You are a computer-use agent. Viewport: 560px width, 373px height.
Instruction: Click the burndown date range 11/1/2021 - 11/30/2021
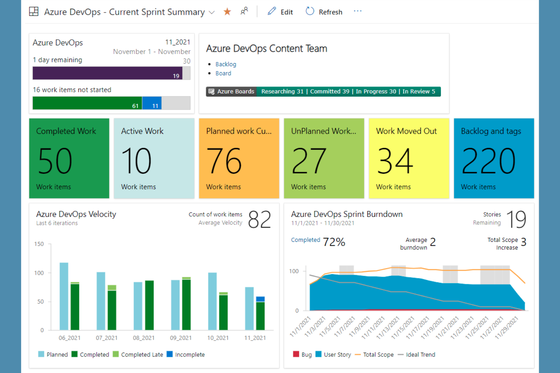click(x=323, y=223)
